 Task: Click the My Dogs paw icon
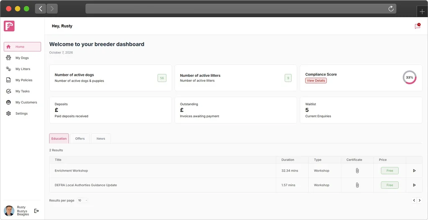point(8,58)
